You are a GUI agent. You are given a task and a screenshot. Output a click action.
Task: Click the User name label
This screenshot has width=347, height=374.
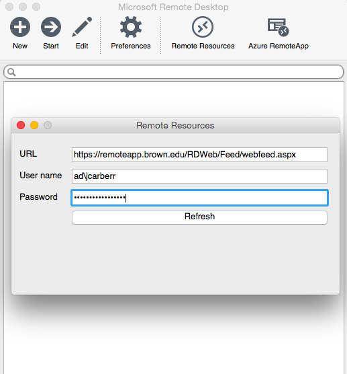tap(41, 176)
